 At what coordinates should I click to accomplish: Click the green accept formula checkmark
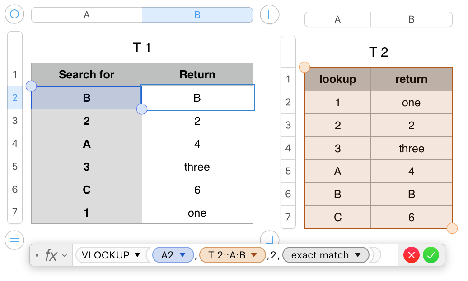pos(431,256)
